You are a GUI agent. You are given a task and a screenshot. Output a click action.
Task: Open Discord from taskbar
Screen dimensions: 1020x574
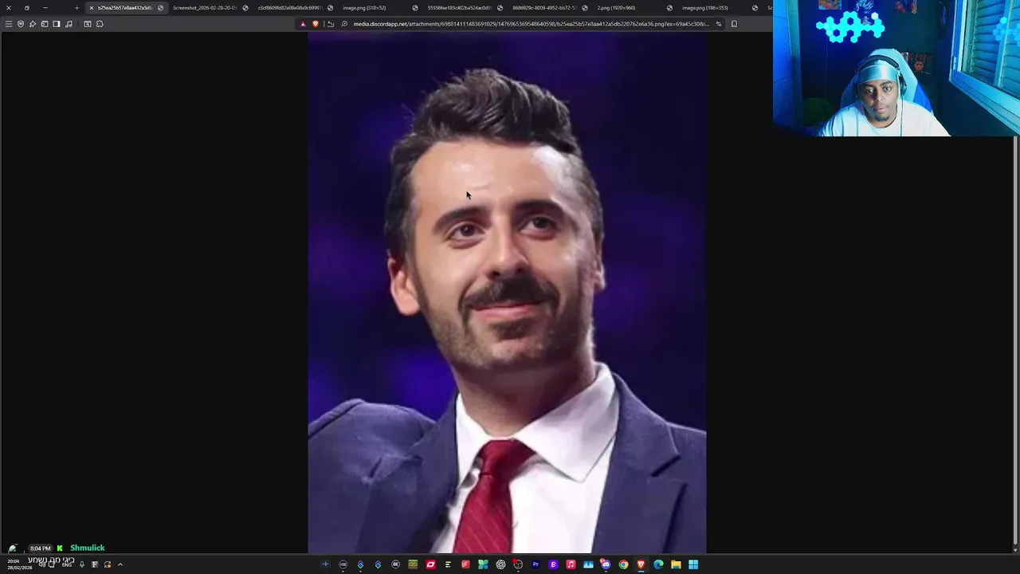point(606,564)
